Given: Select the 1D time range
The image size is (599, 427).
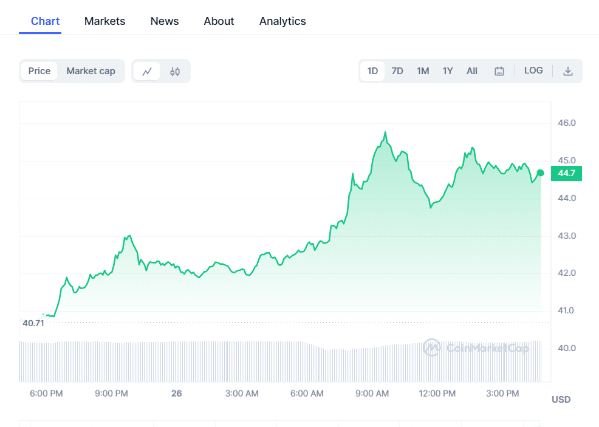Looking at the screenshot, I should click(372, 71).
